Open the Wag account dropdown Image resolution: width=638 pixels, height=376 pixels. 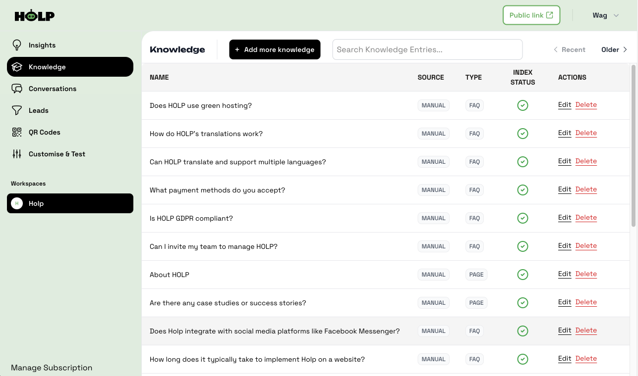[606, 15]
